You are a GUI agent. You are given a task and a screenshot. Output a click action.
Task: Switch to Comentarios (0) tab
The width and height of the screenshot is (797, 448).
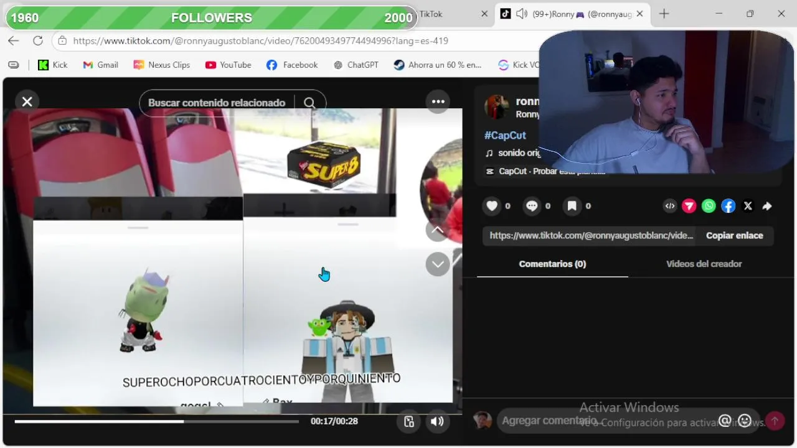coord(552,264)
